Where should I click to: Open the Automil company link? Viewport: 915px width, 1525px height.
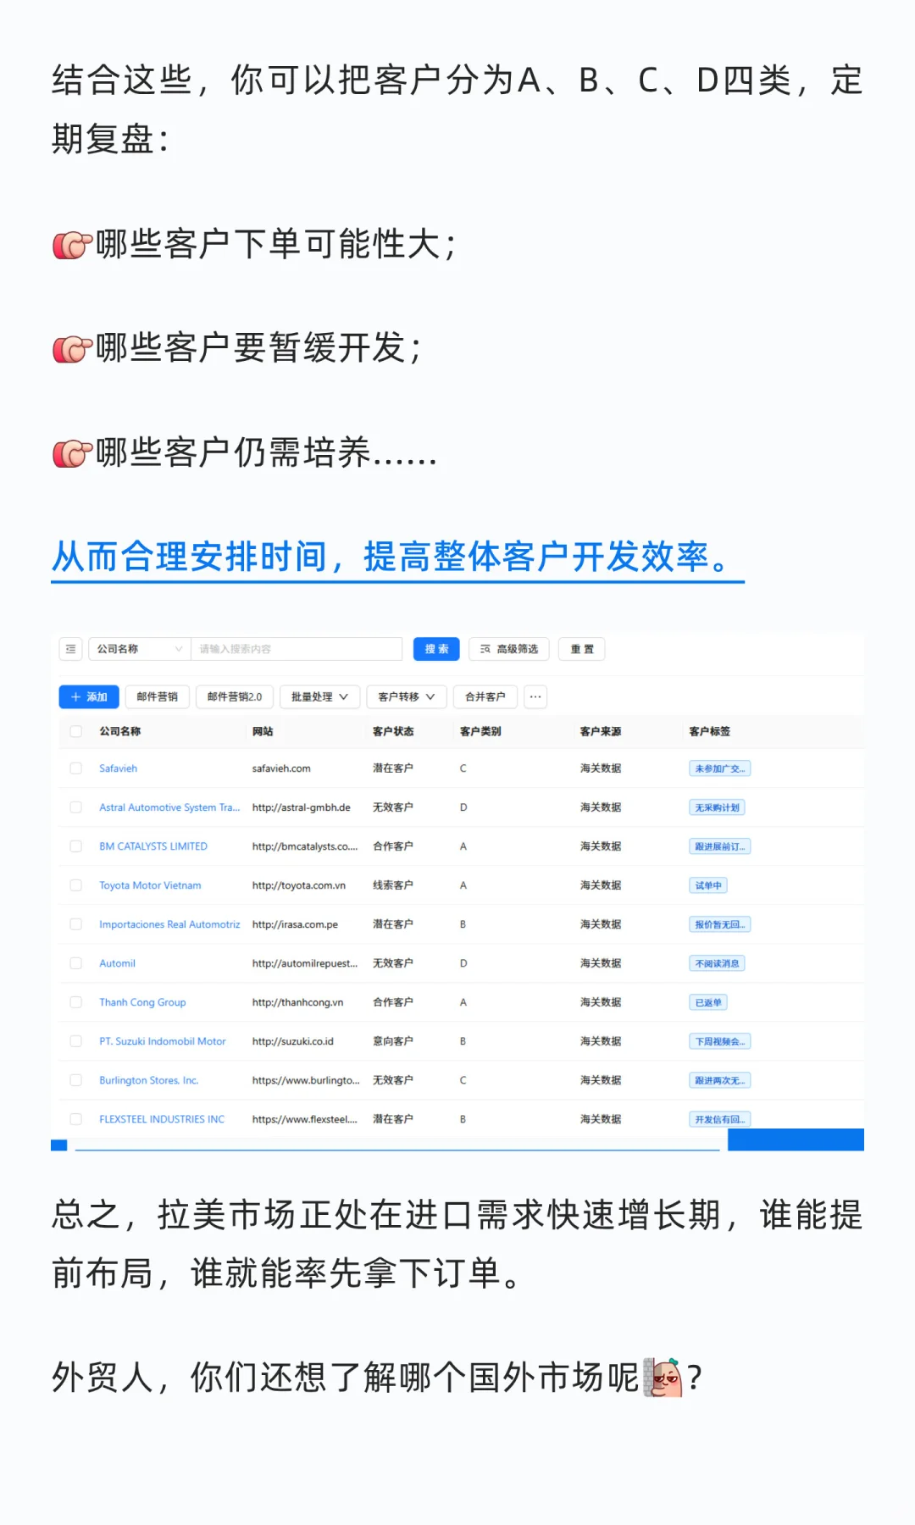click(x=117, y=963)
